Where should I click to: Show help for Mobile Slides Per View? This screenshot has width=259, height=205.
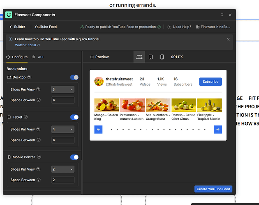pos(38,169)
